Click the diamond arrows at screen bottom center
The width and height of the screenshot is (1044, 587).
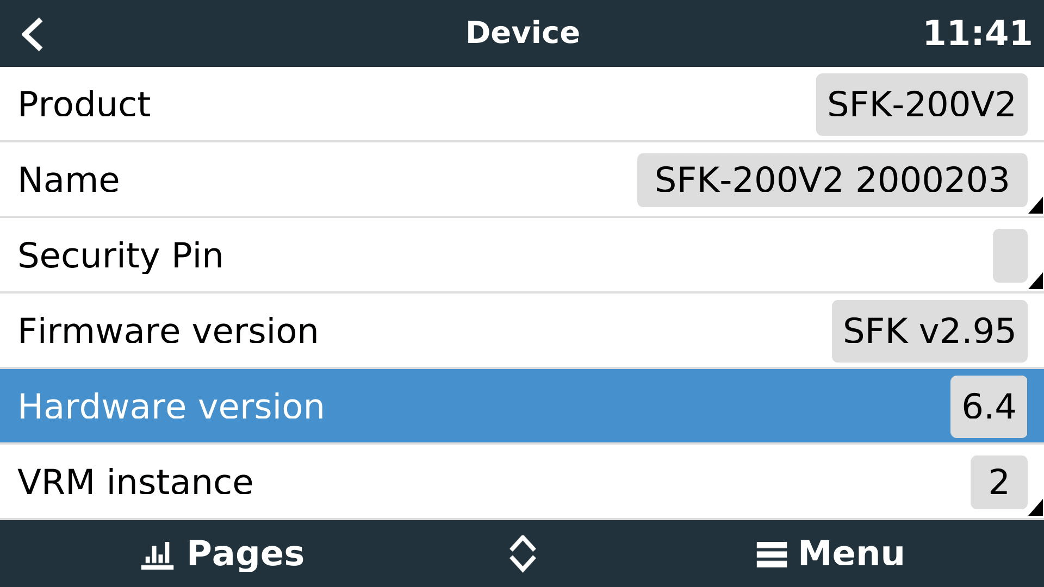(x=521, y=553)
